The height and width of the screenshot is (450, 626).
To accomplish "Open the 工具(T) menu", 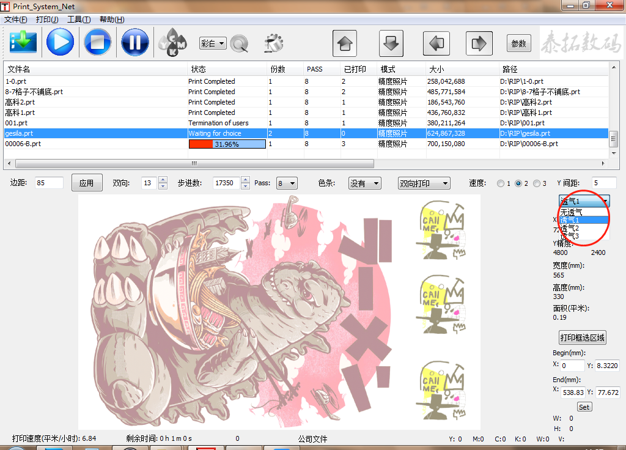I will point(79,20).
